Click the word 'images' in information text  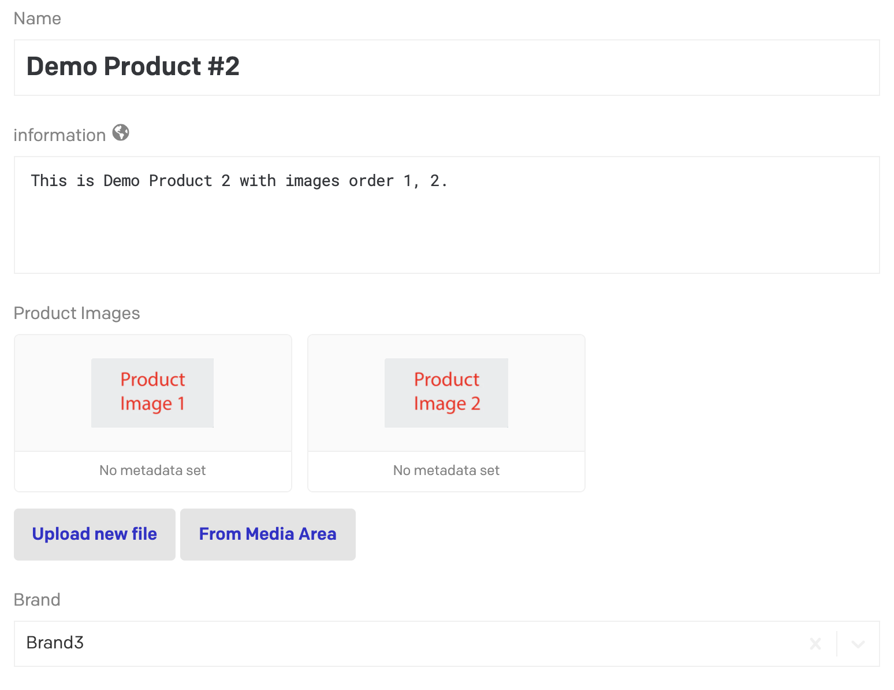(312, 181)
